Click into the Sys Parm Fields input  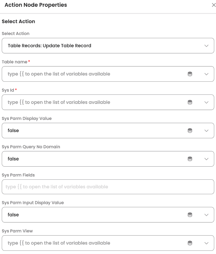coord(108,187)
